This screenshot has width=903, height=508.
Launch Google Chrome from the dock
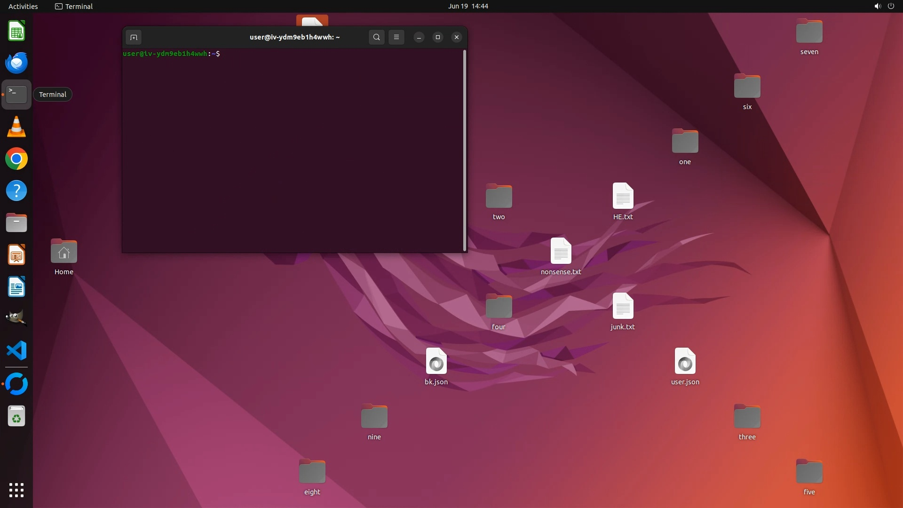(16, 159)
